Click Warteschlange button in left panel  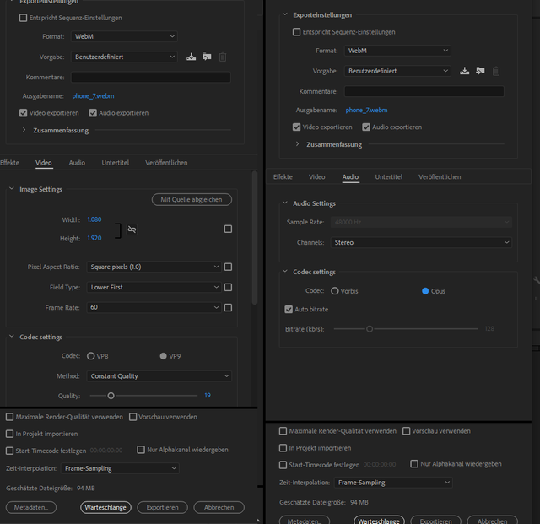tap(105, 507)
